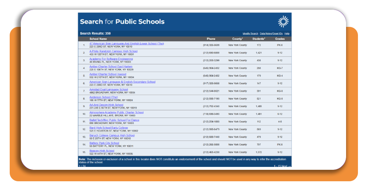Click student count 1,485 for Art And Design
The height and width of the screenshot is (192, 368).
(259, 106)
